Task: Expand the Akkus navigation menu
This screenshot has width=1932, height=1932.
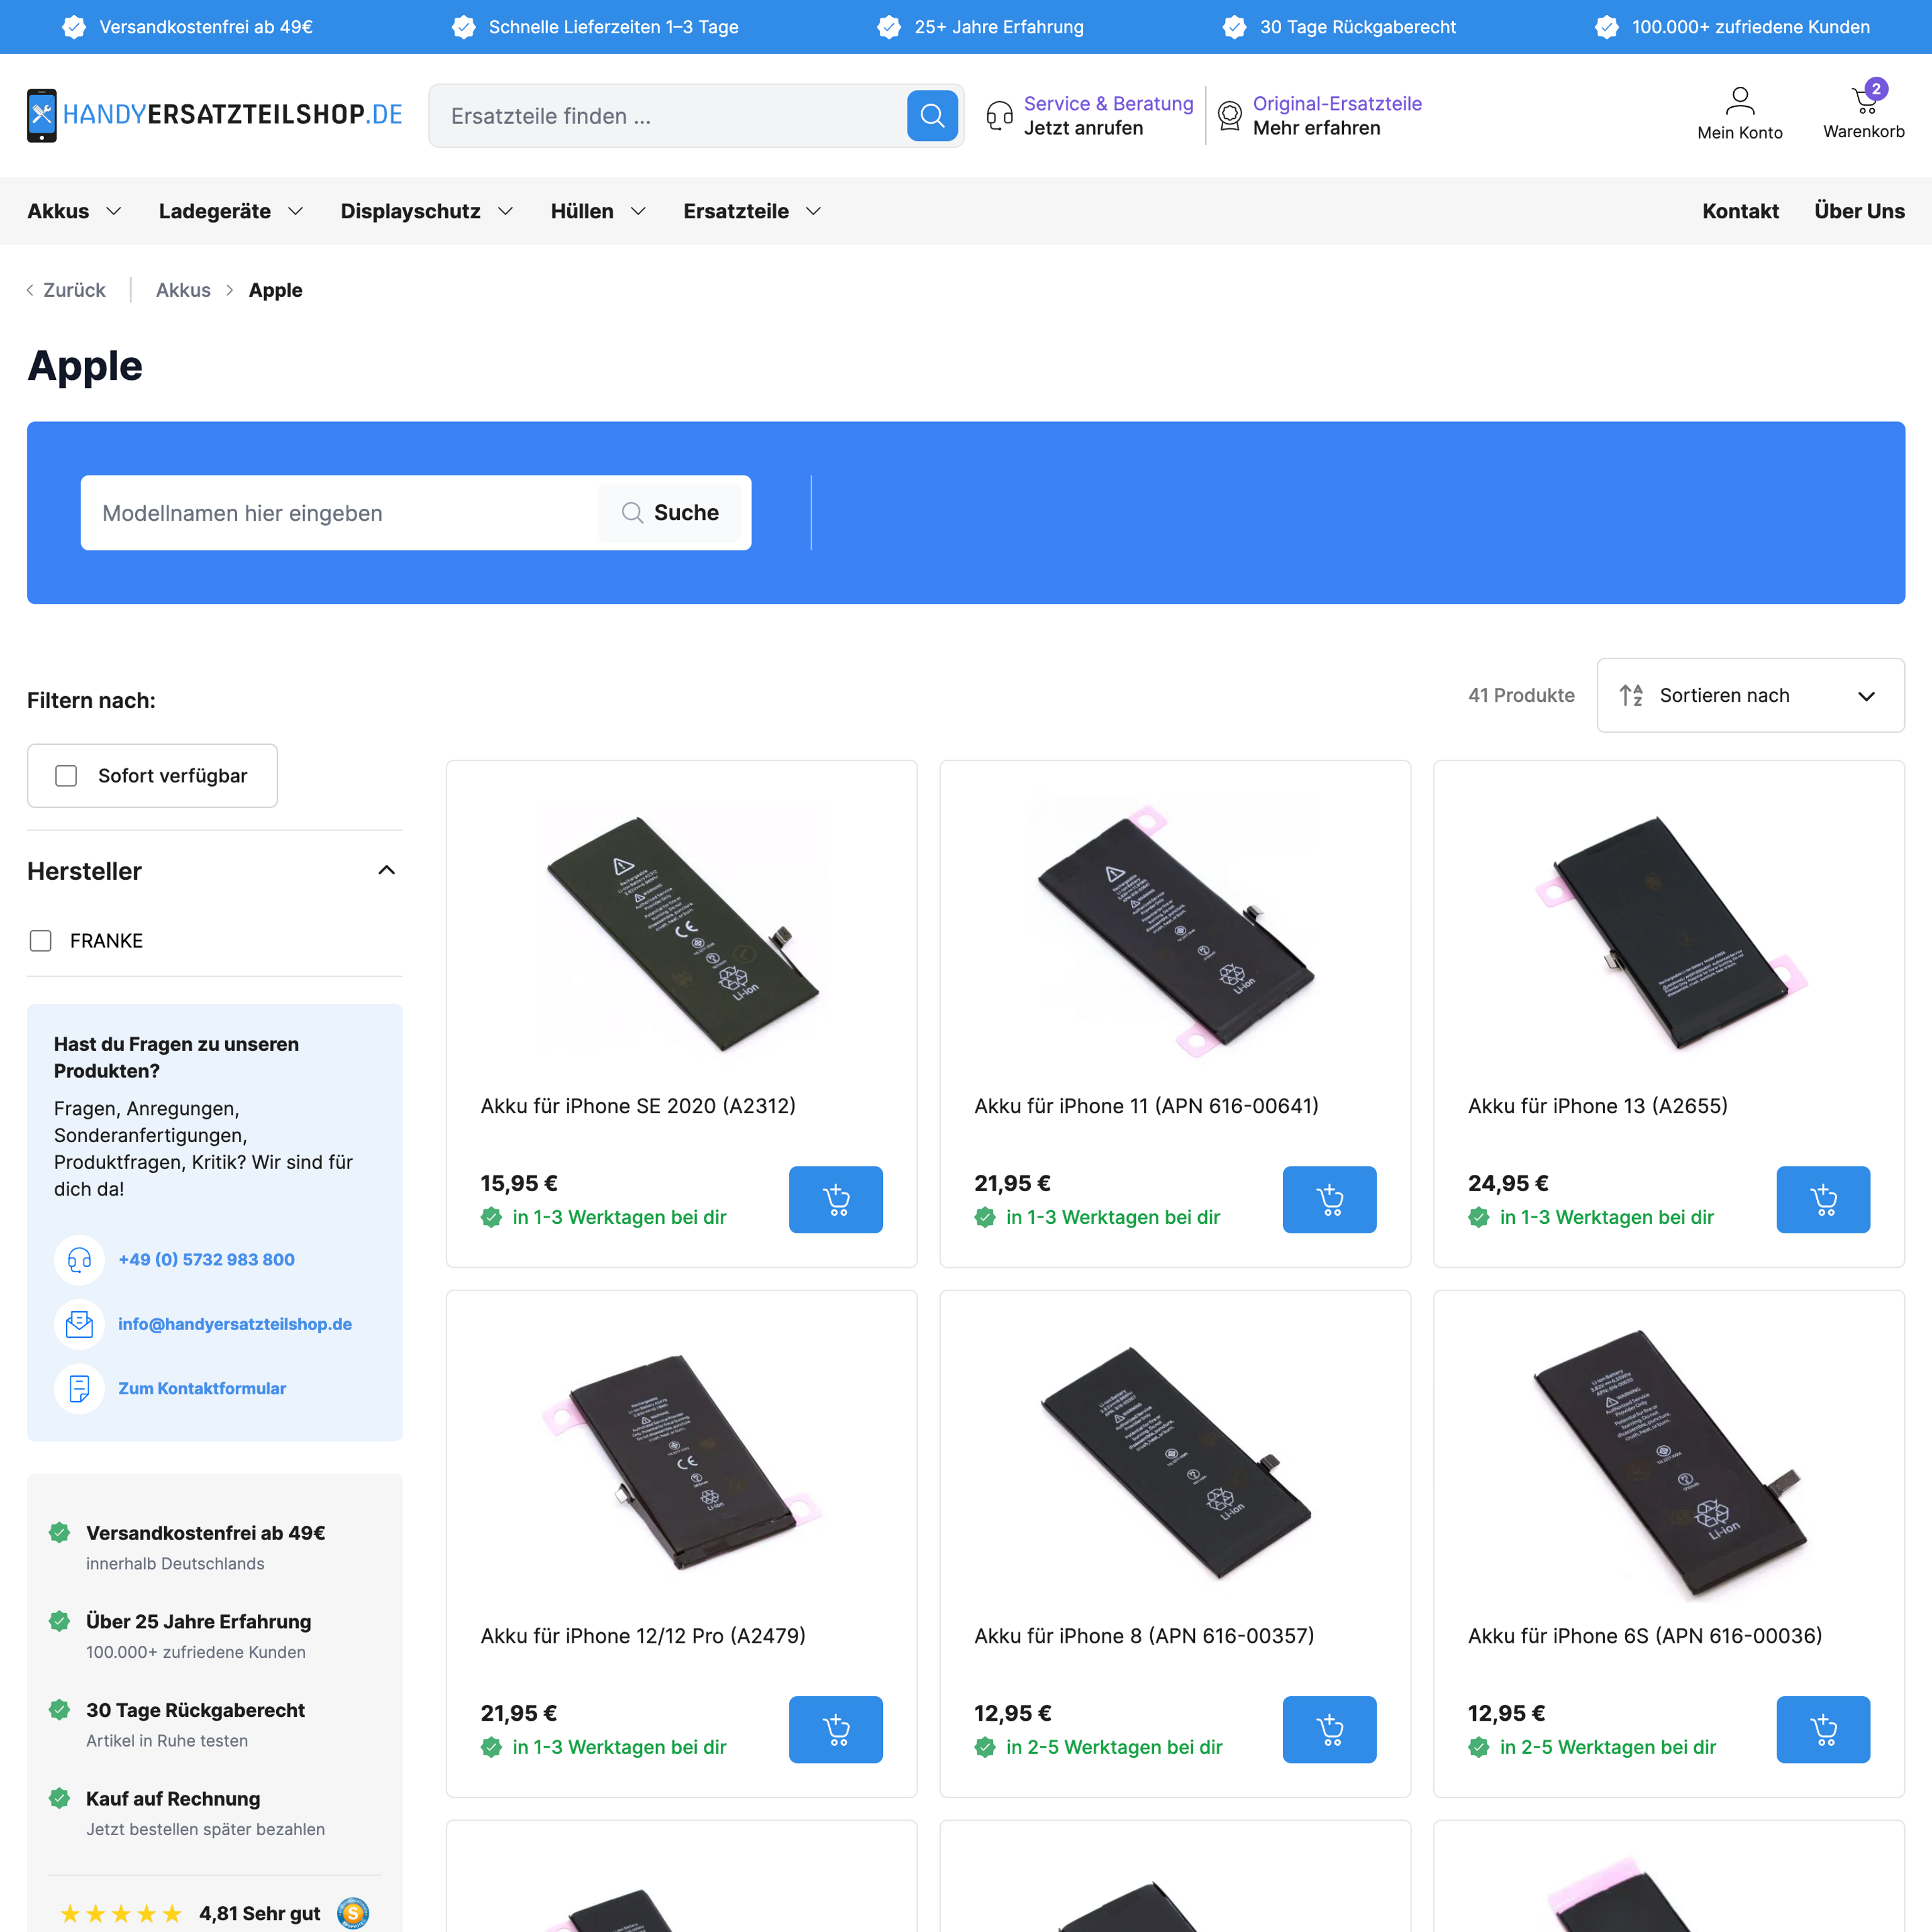Action: click(74, 211)
